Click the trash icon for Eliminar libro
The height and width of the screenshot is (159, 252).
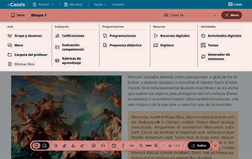coord(10,64)
